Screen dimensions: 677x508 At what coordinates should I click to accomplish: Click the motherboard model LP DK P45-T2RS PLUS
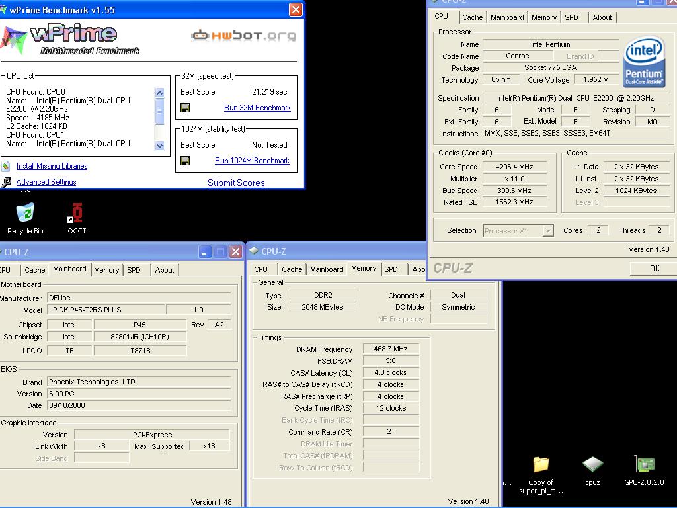[106, 310]
